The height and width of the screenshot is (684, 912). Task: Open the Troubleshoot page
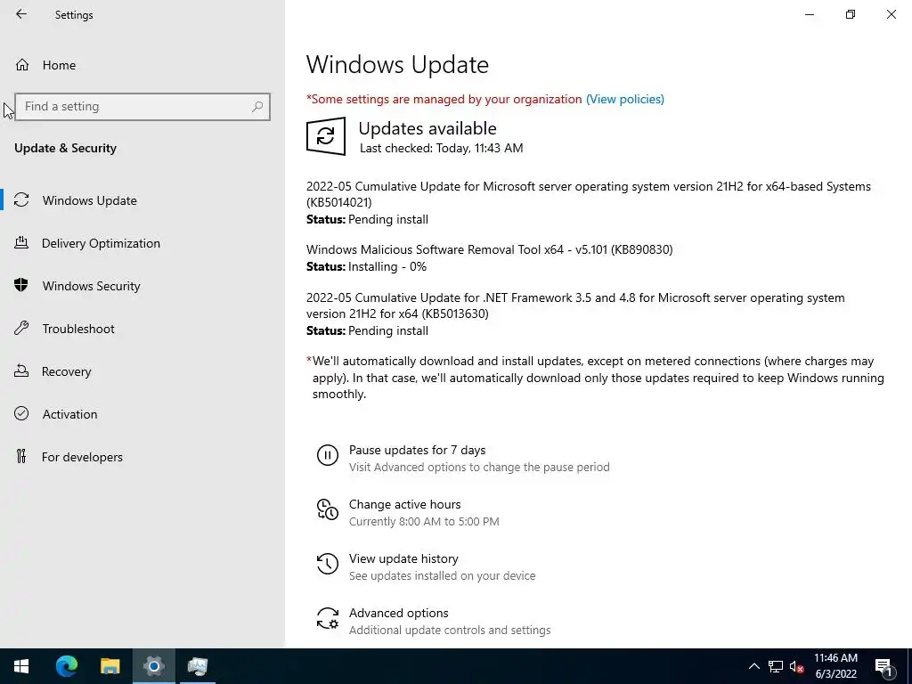coord(78,330)
